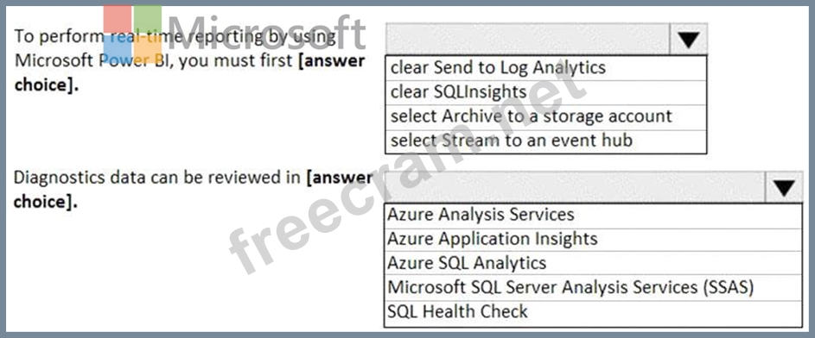Image resolution: width=815 pixels, height=338 pixels.
Task: Select 'clear Send to Log Analytics' option
Action: coord(545,68)
